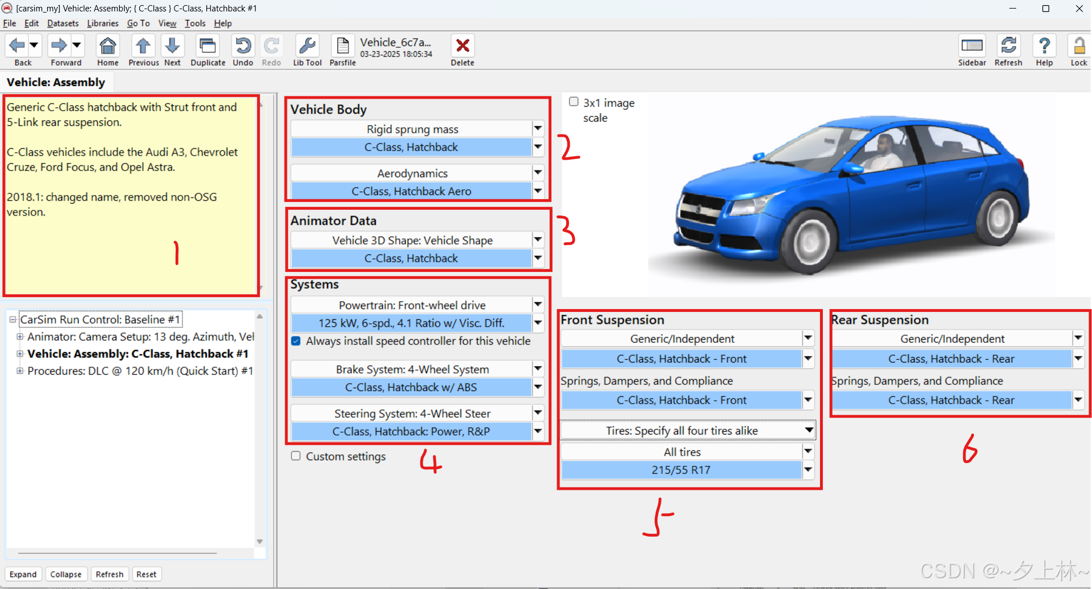Viewport: 1092px width, 589px height.
Task: Open the All tires dropdown
Action: (808, 452)
